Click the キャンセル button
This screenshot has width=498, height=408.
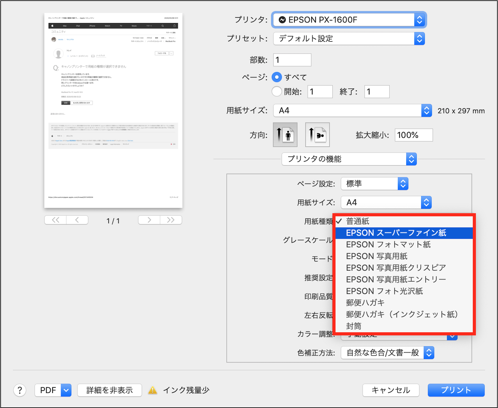click(391, 390)
